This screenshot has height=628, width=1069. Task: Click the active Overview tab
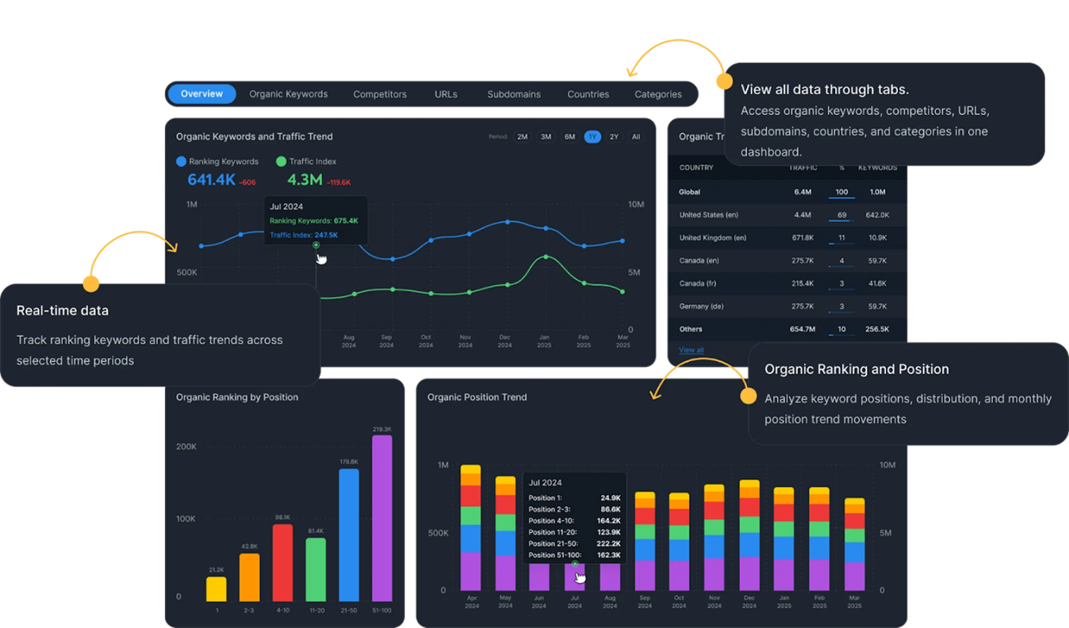pyautogui.click(x=202, y=94)
